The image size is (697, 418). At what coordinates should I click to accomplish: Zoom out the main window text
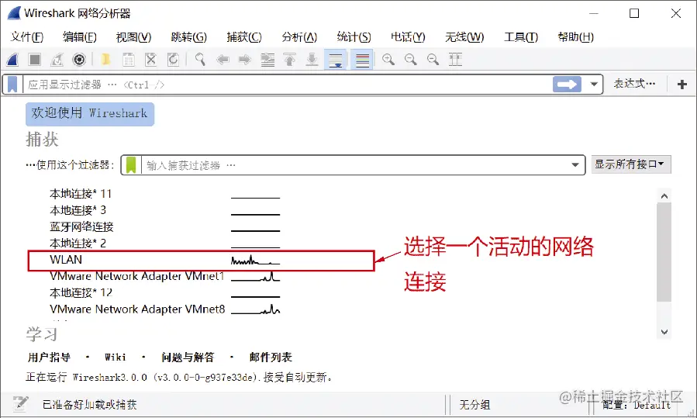pos(411,59)
